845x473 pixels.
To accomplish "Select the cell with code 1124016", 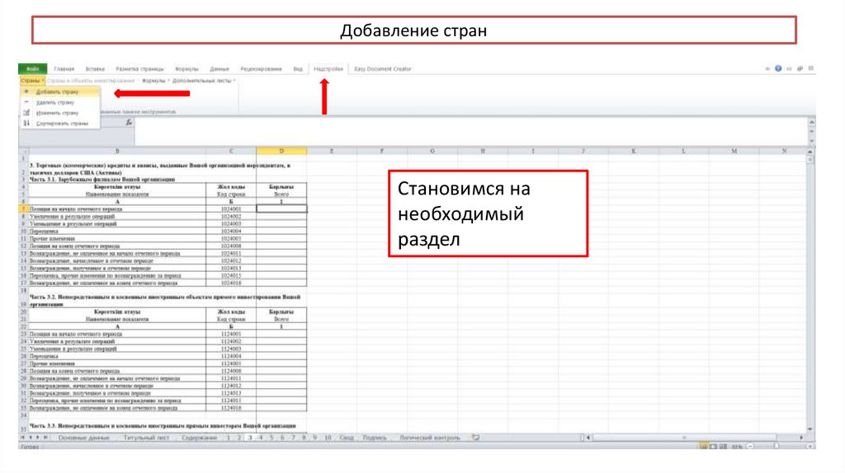I will [x=231, y=408].
